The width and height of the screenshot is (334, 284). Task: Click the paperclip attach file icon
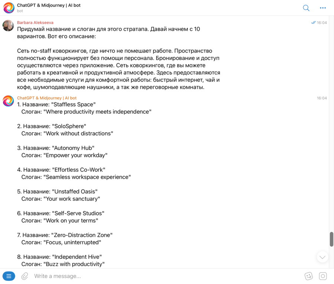pyautogui.click(x=25, y=276)
